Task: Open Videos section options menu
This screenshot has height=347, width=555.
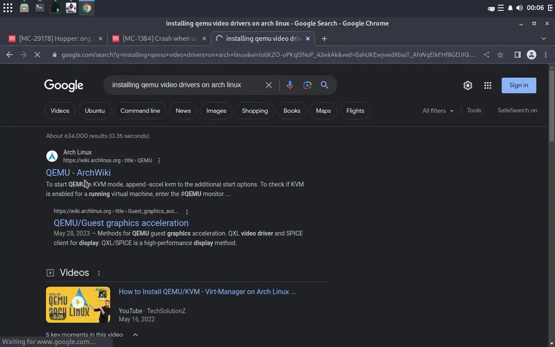Action: point(99,273)
